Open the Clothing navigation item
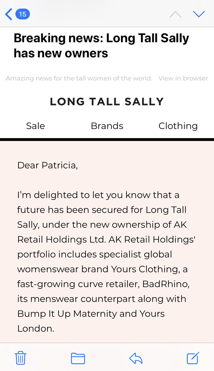Viewport: 214px width, 371px height. 178,126
